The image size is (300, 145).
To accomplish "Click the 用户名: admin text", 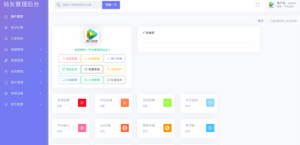I will pos(286,3).
